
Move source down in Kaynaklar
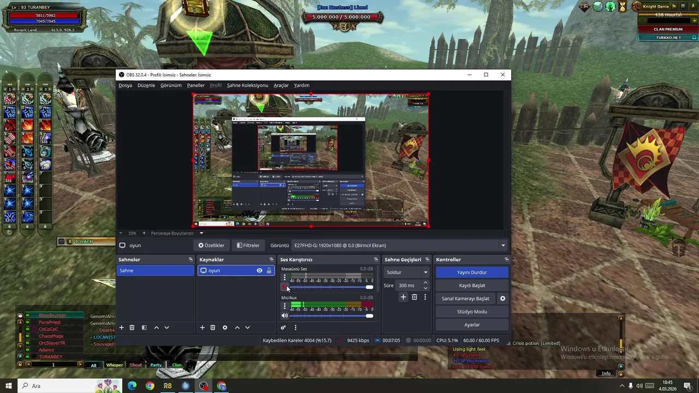point(247,327)
